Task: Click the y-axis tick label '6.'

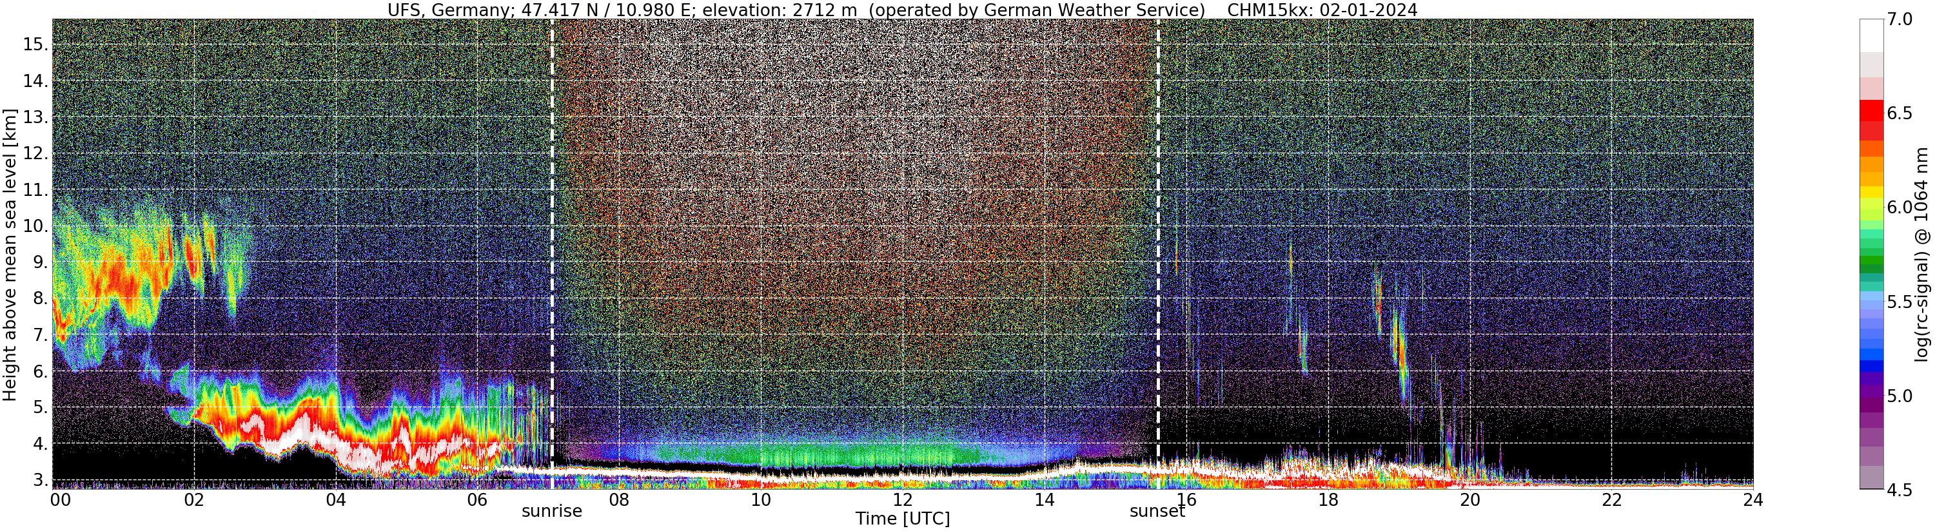Action: [x=40, y=371]
